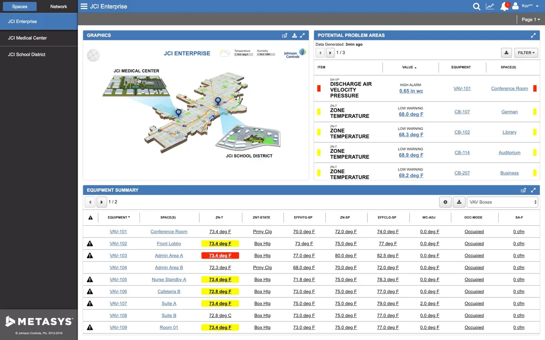This screenshot has width=545, height=340.
Task: Open the user name dropdown arrow
Action: pos(537,6)
